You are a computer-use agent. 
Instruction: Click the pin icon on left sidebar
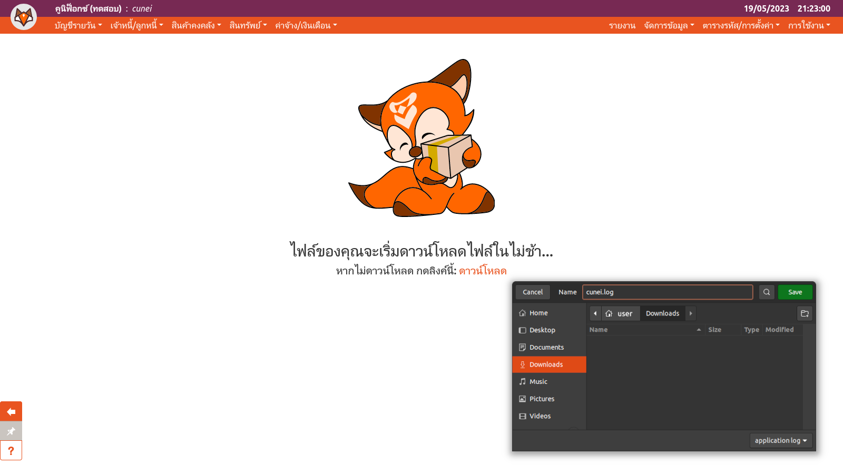pos(11,431)
